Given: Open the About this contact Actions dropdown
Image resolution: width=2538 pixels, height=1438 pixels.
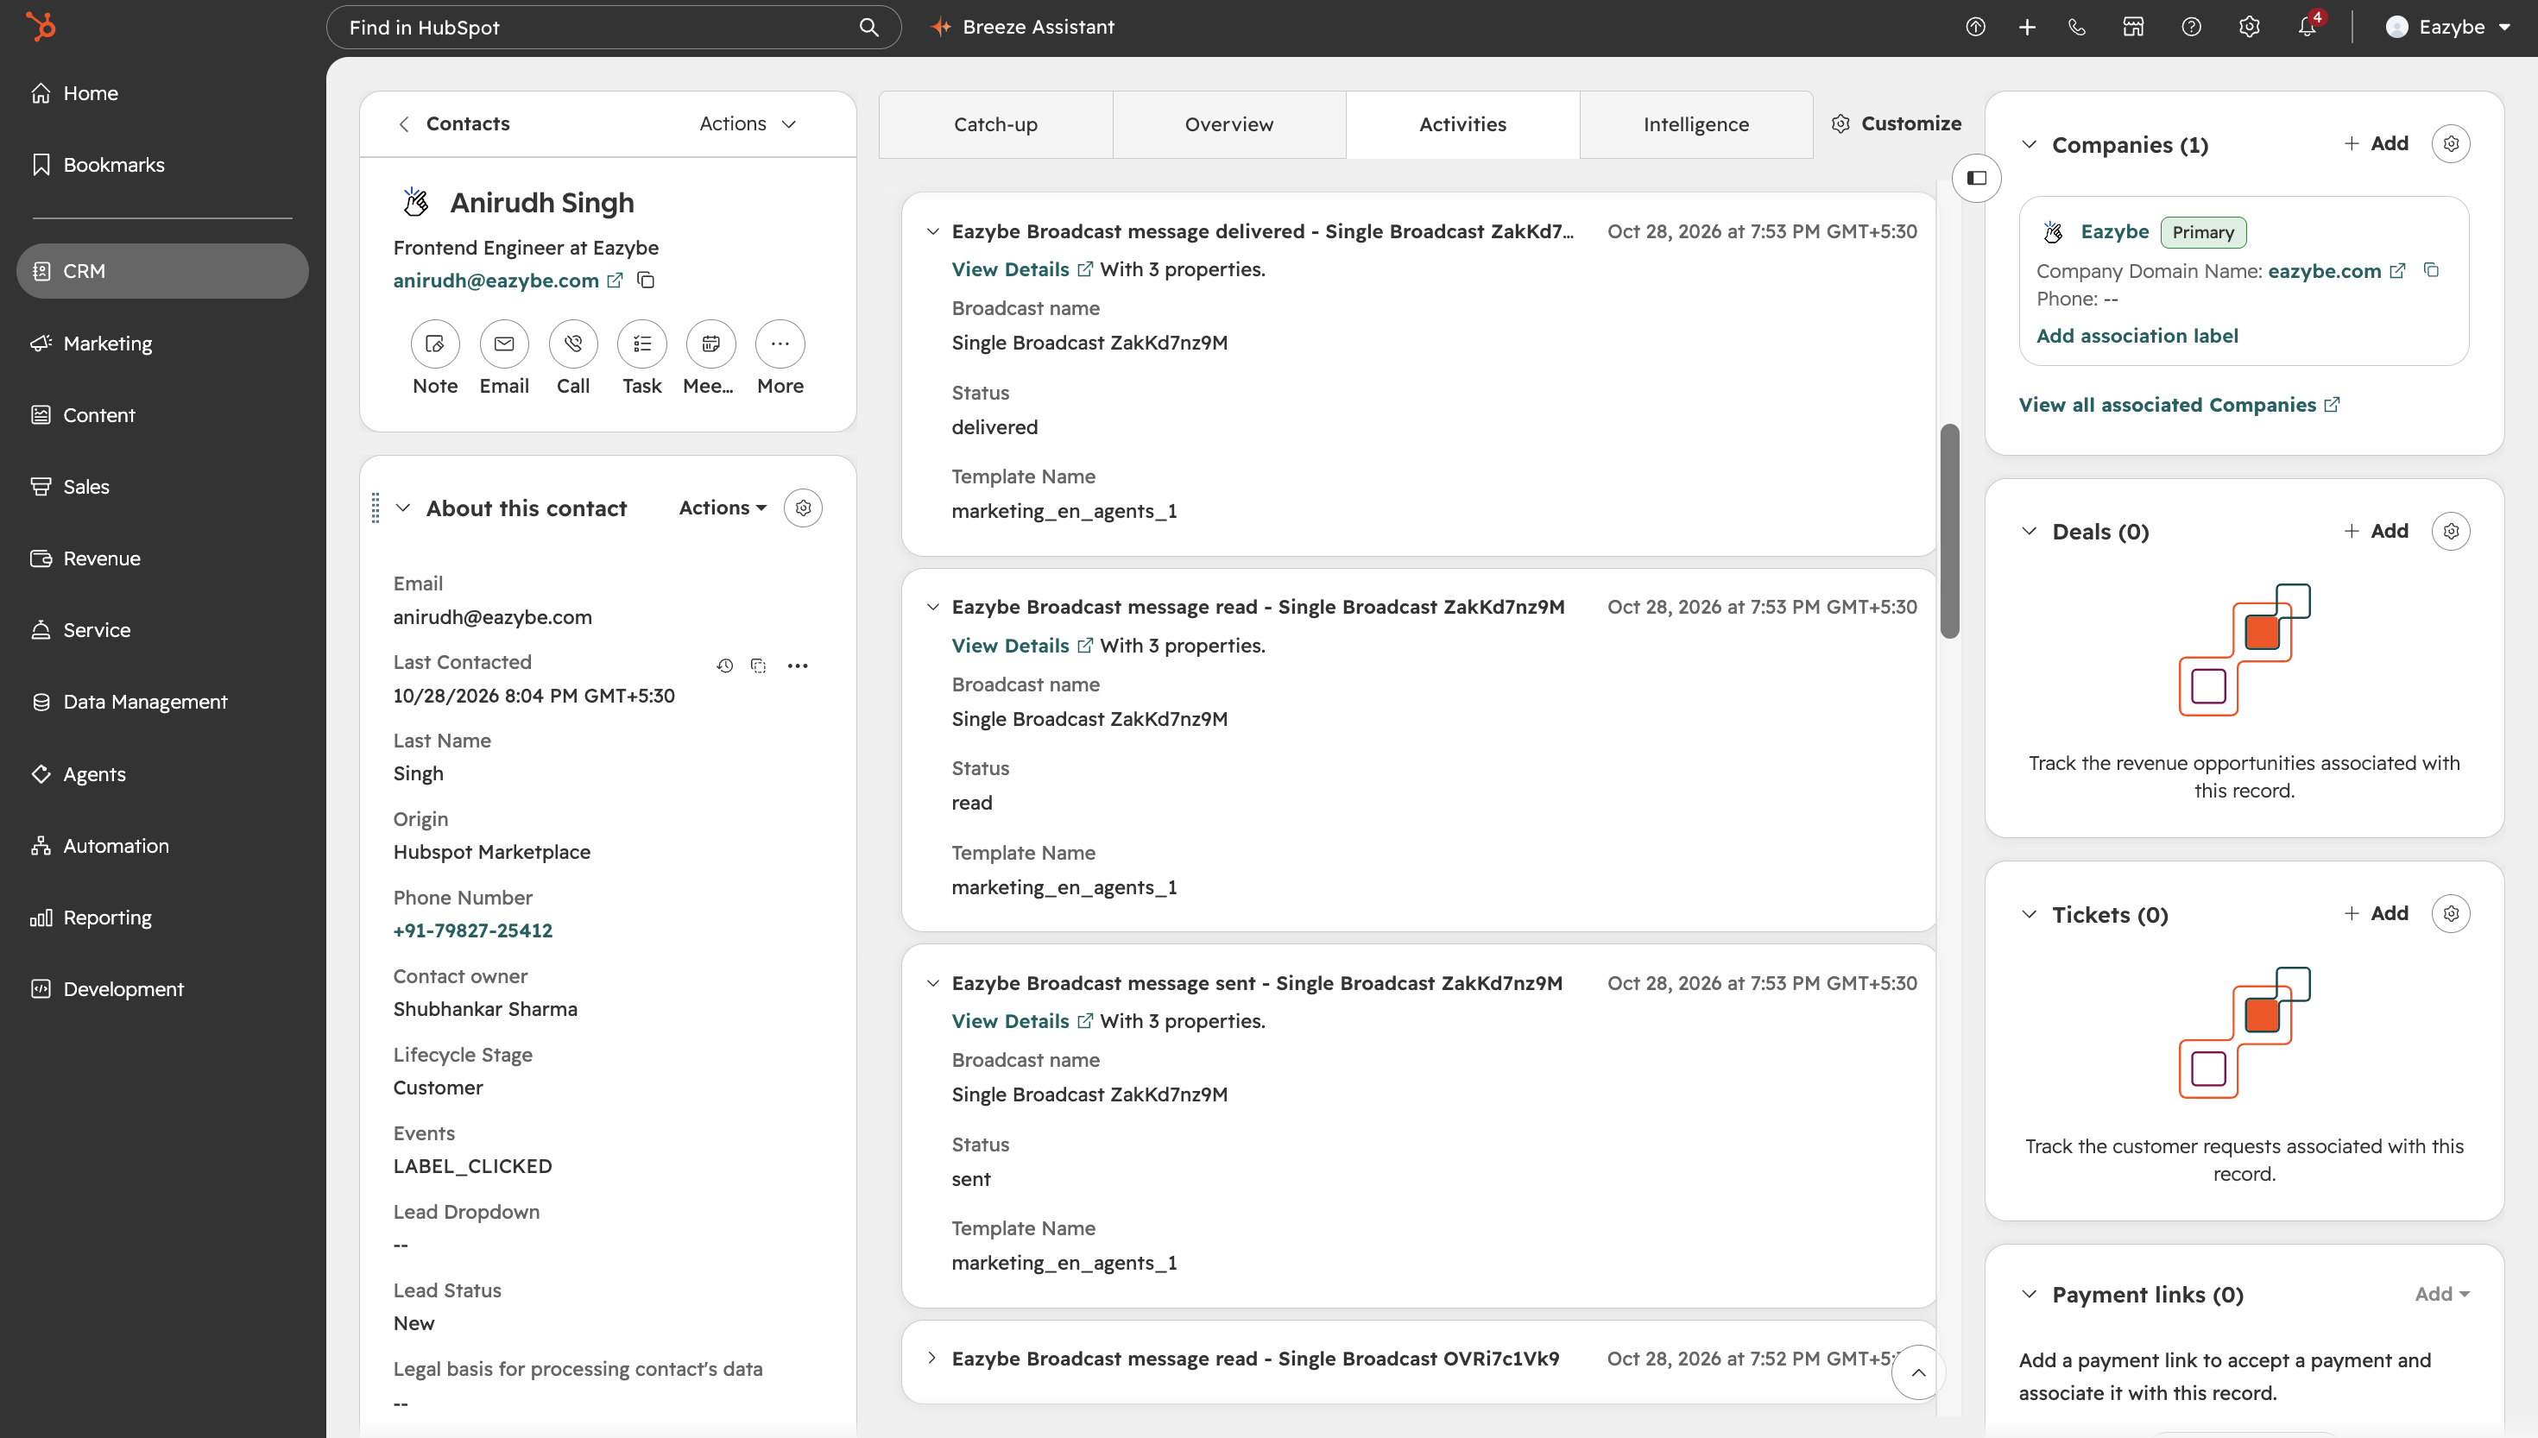Looking at the screenshot, I should coord(723,508).
